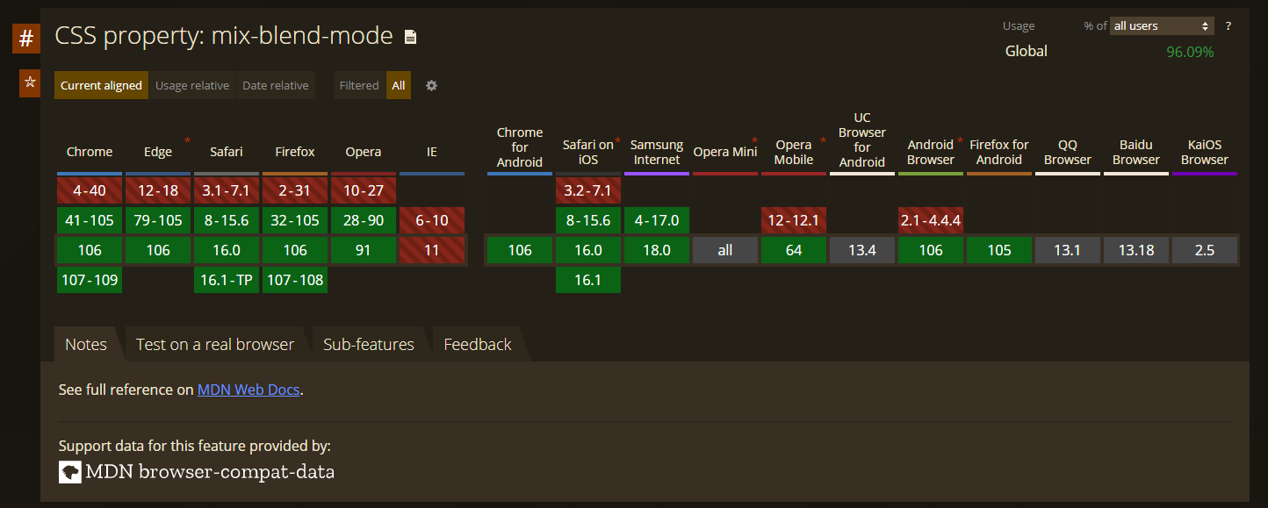Open settings gear next to All
The width and height of the screenshot is (1268, 508).
431,85
